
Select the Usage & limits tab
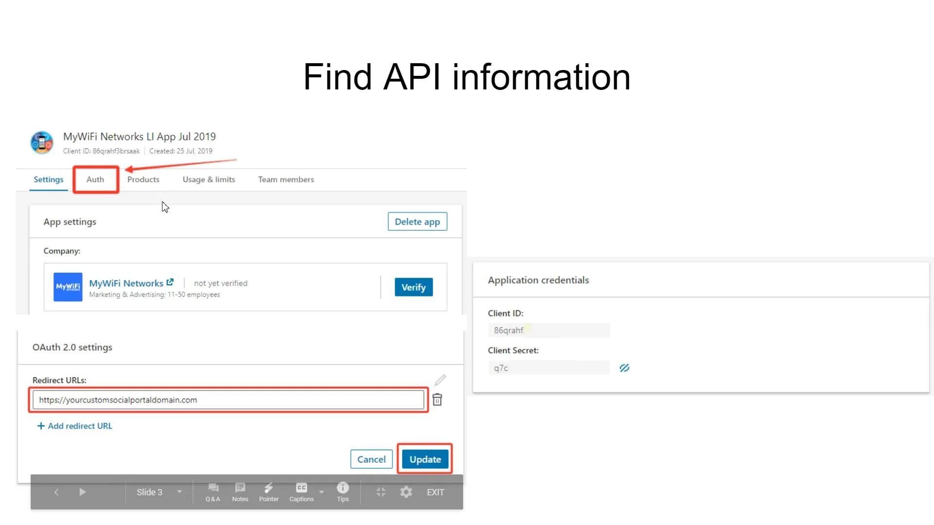click(x=209, y=179)
